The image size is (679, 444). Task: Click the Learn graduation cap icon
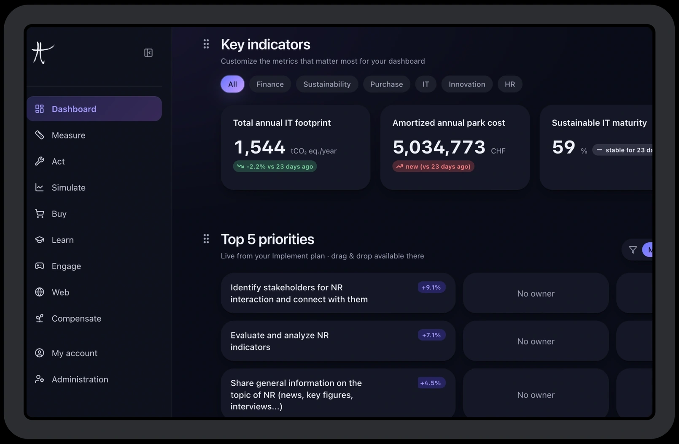tap(40, 240)
